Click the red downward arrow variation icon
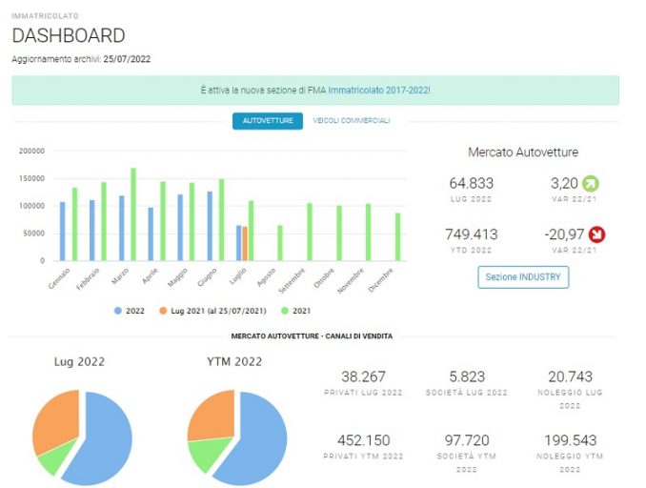Viewport: 646px width, 488px height. (x=596, y=234)
